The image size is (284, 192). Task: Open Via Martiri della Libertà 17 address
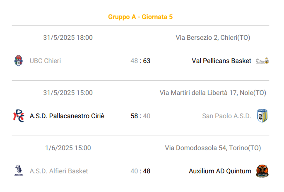pyautogui.click(x=213, y=93)
